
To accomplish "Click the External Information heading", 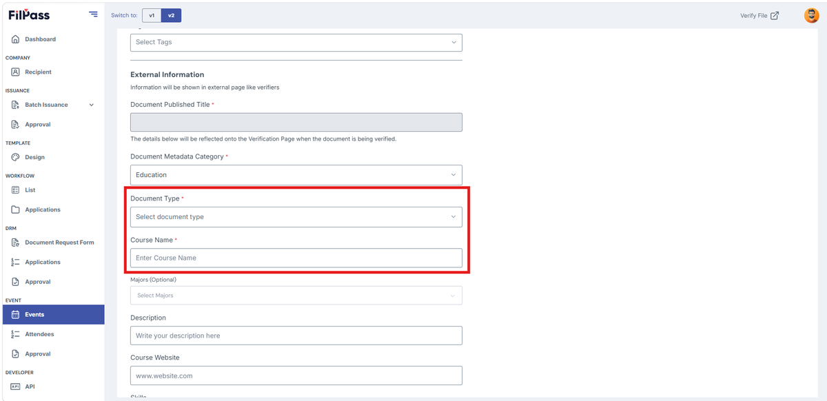I will tap(167, 74).
